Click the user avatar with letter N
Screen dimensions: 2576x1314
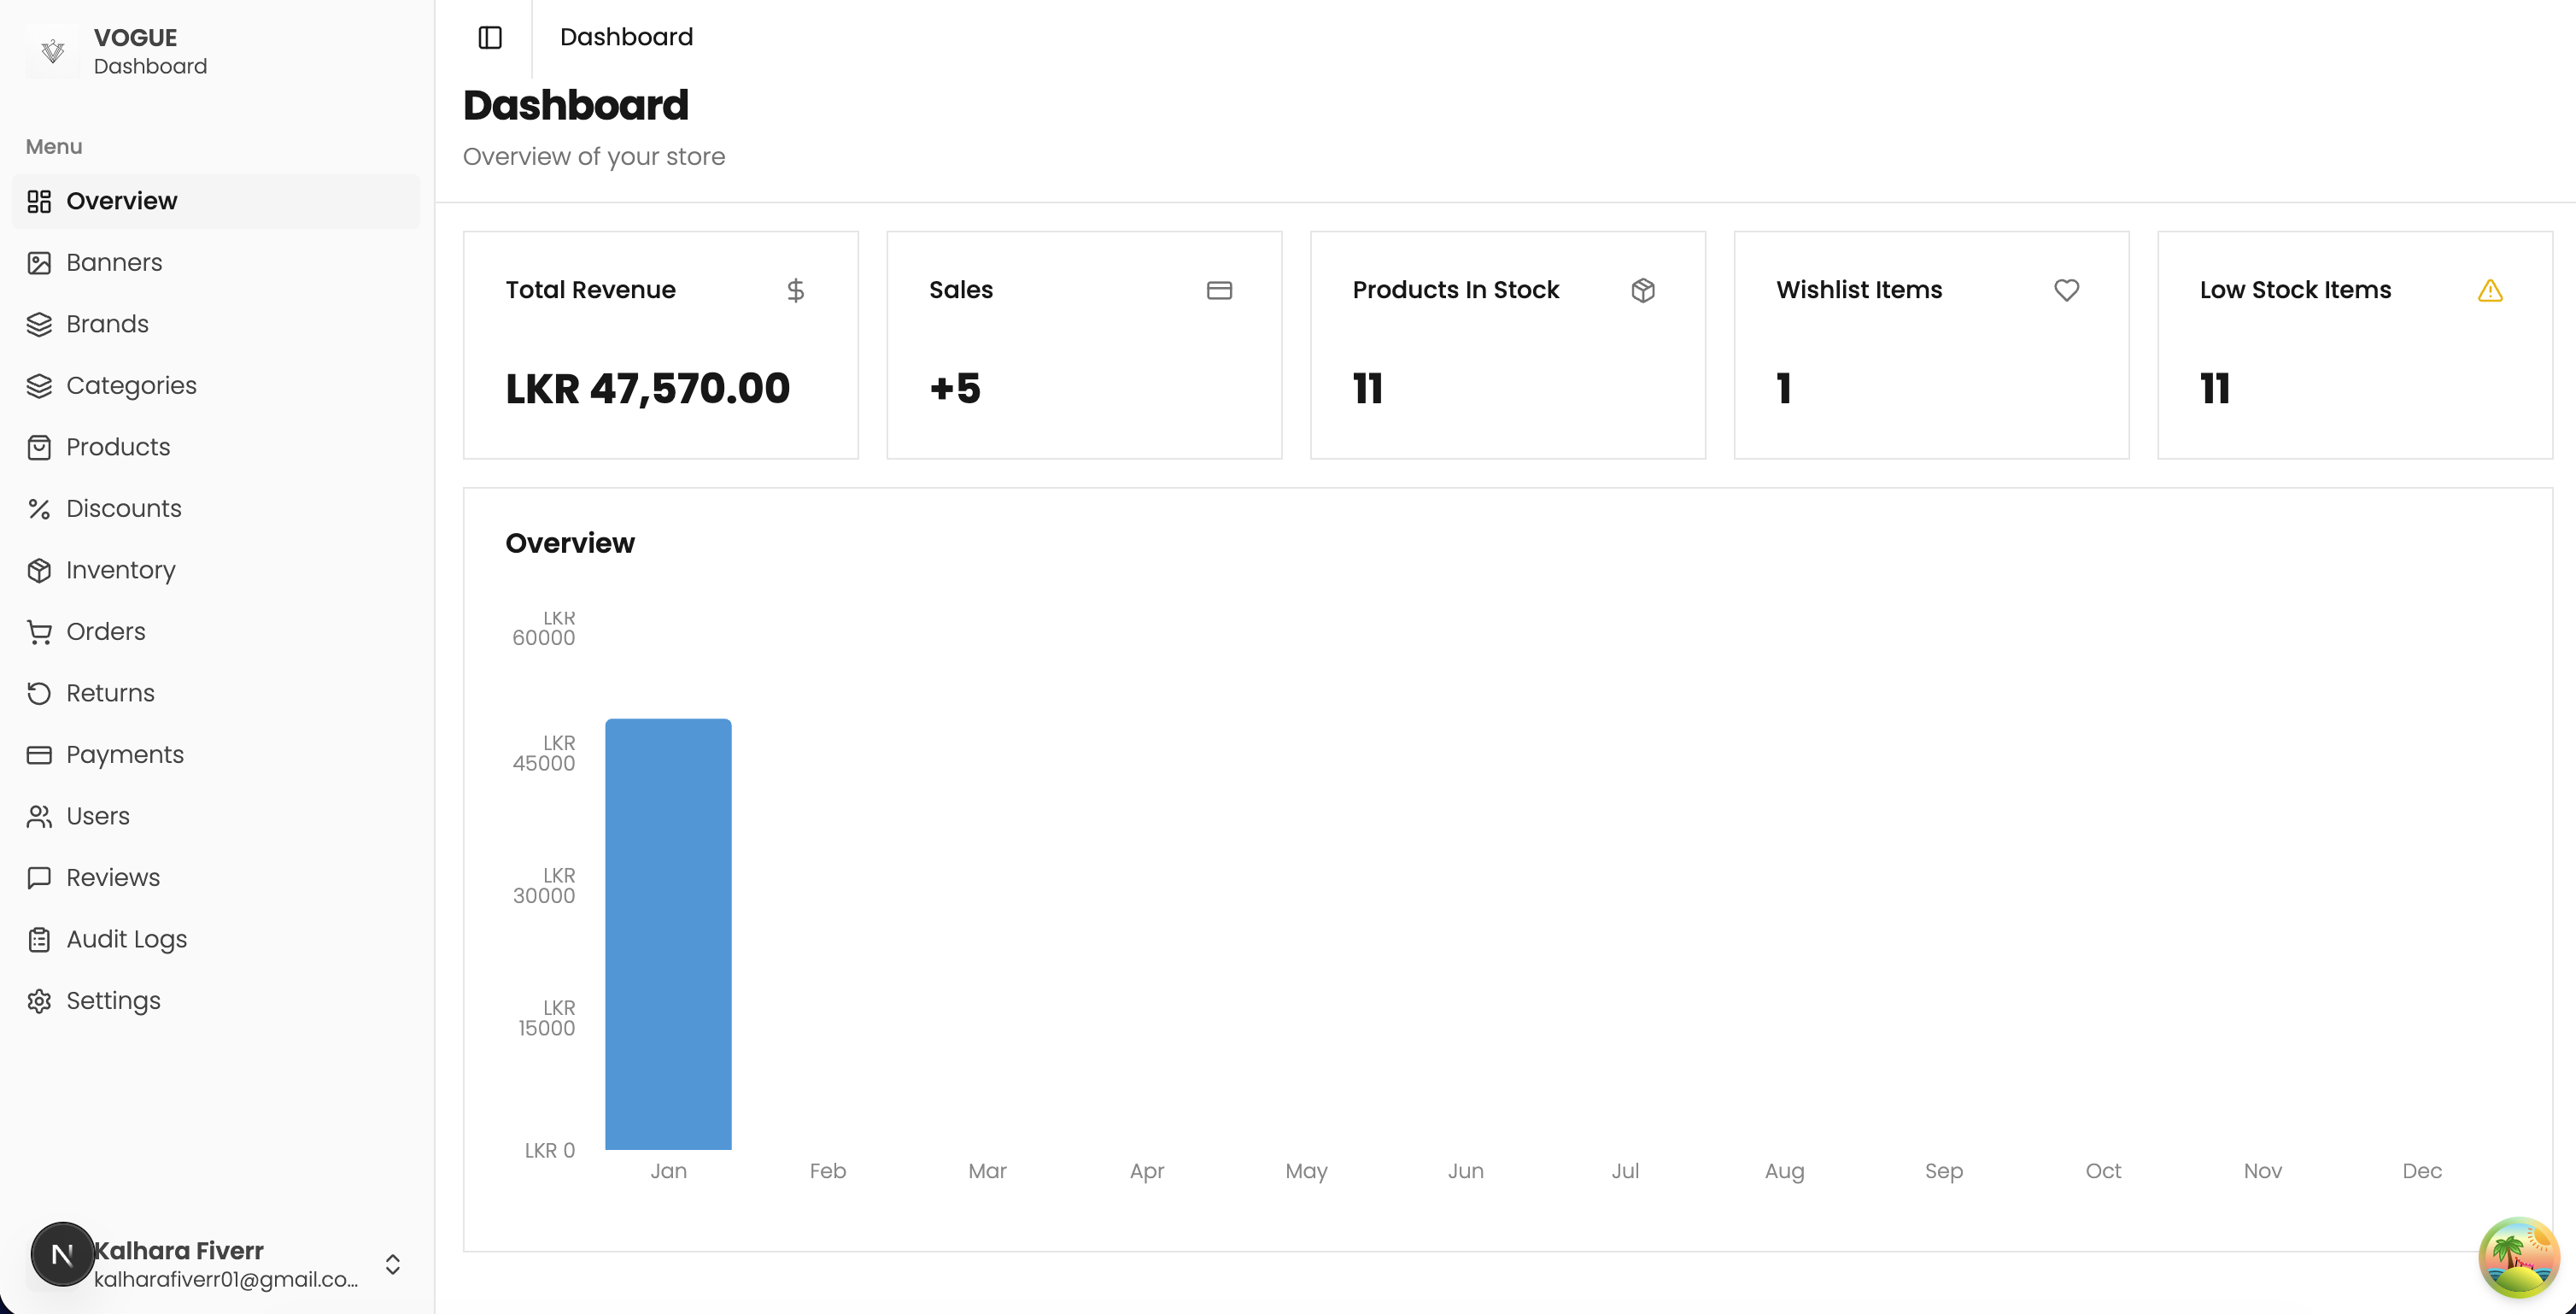coord(62,1254)
